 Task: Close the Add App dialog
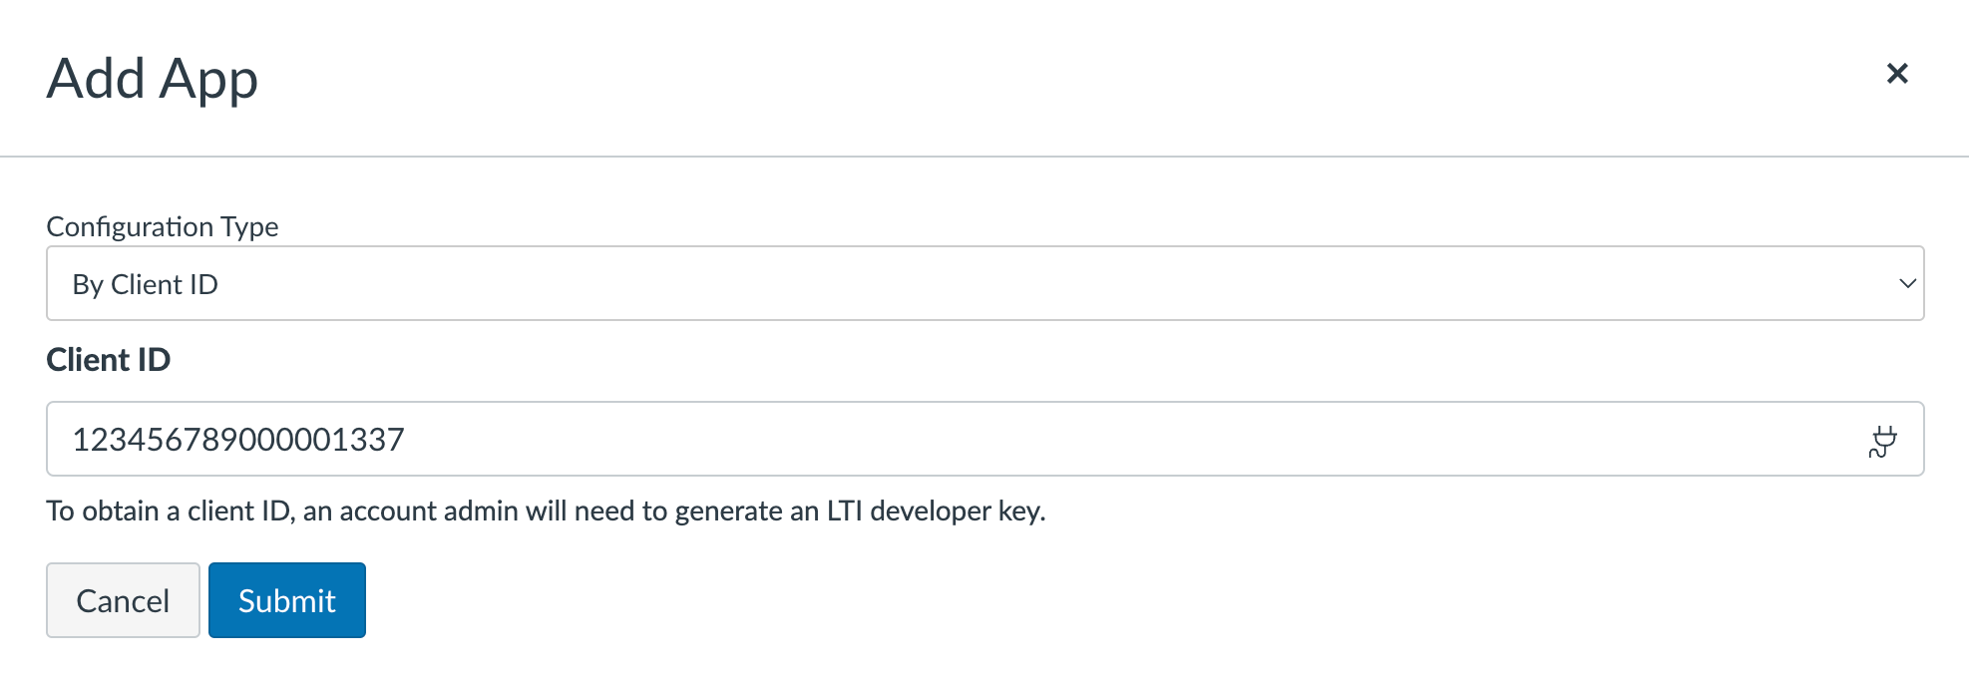1897,74
